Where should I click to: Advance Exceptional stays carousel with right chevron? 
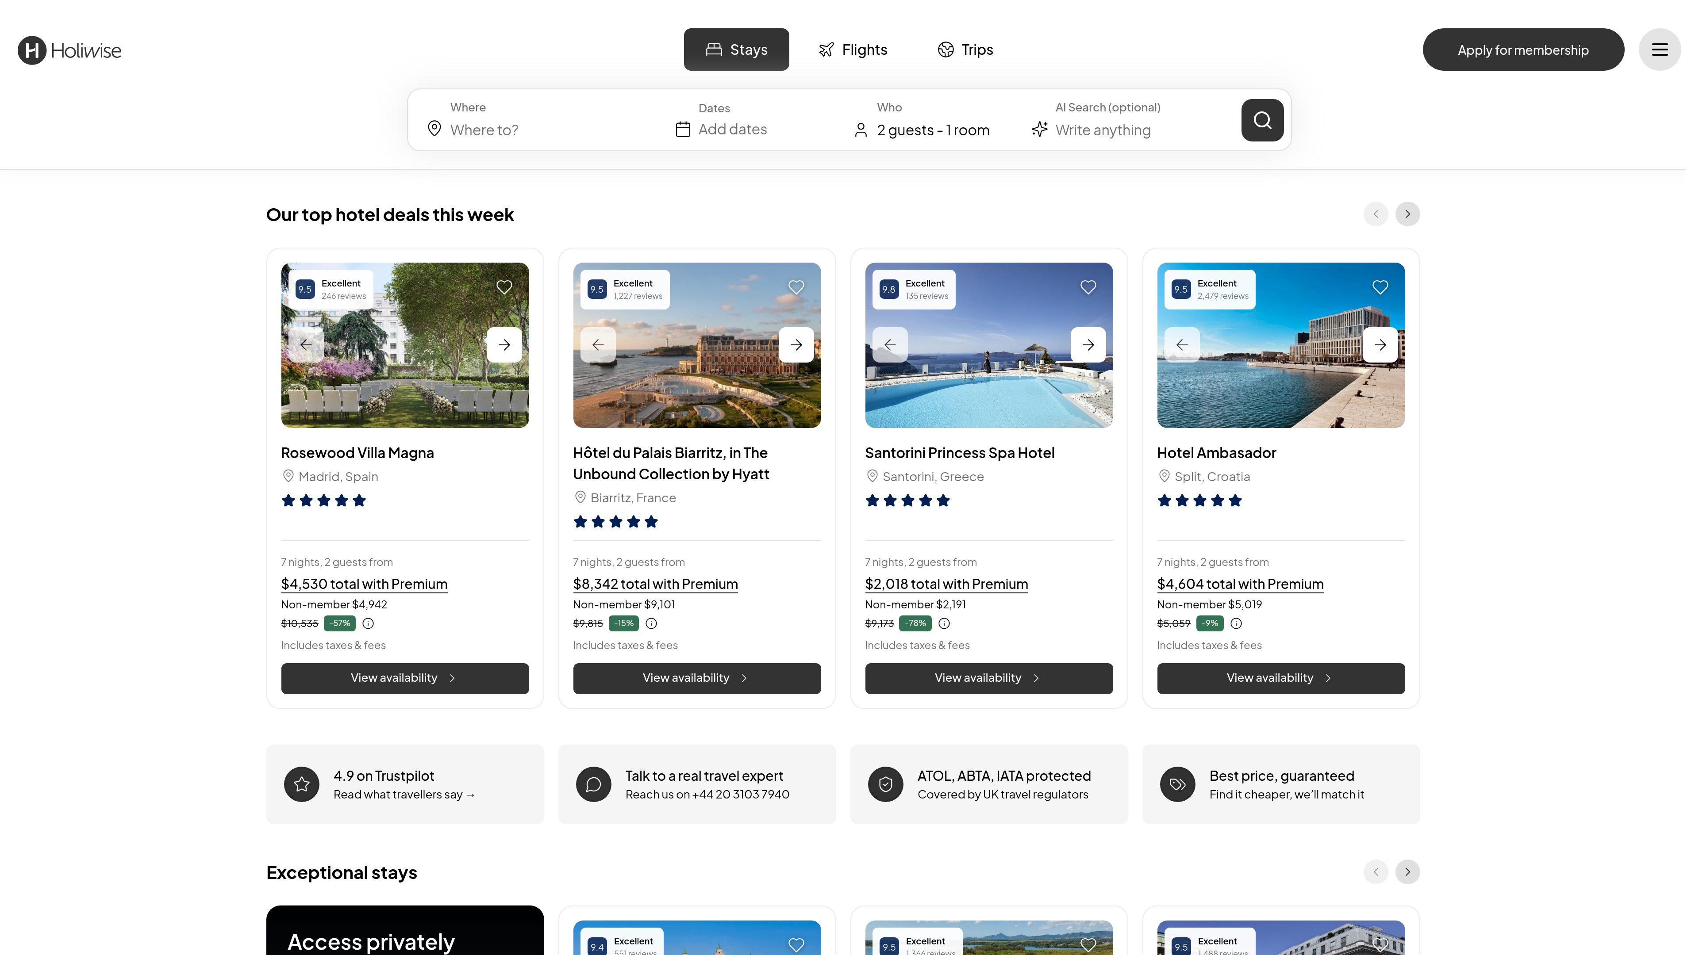1407,872
